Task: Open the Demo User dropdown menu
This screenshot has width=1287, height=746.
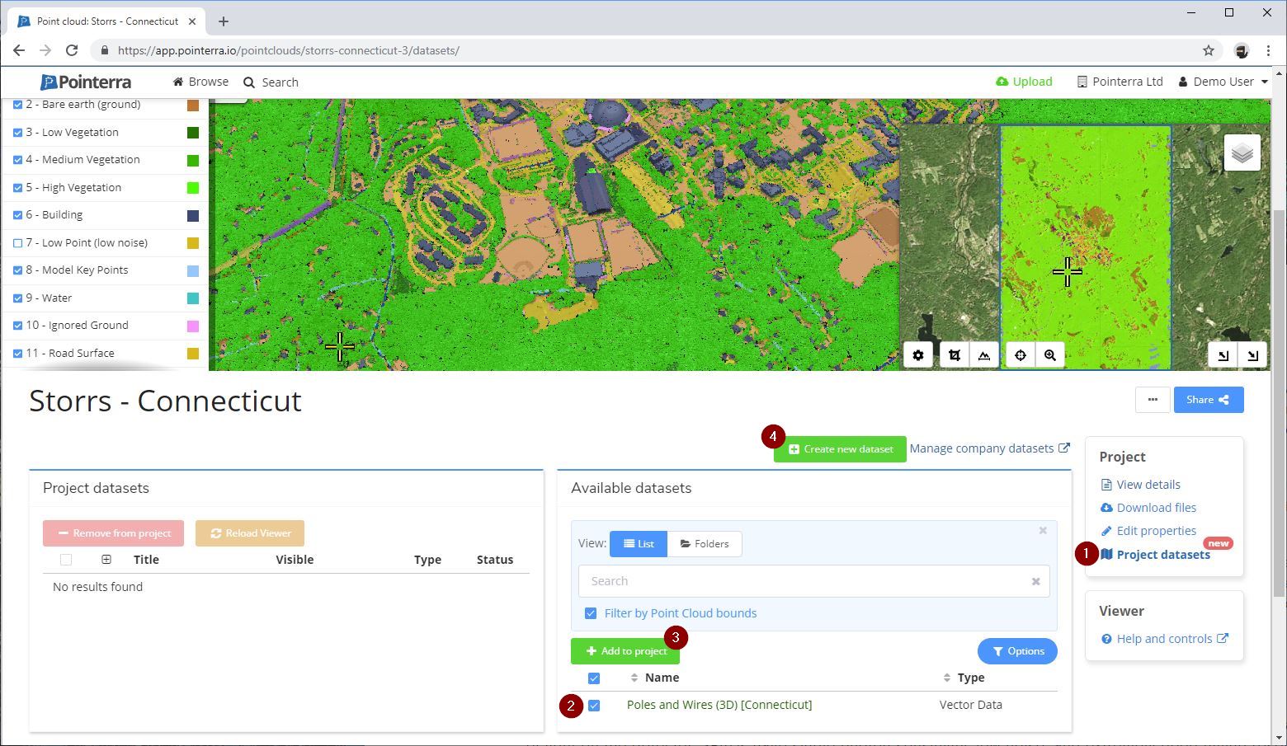Action: tap(1223, 82)
